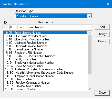The height and width of the screenshot is (98, 112).
Task: Click the ID field showing 1
Action: coord(6,27)
